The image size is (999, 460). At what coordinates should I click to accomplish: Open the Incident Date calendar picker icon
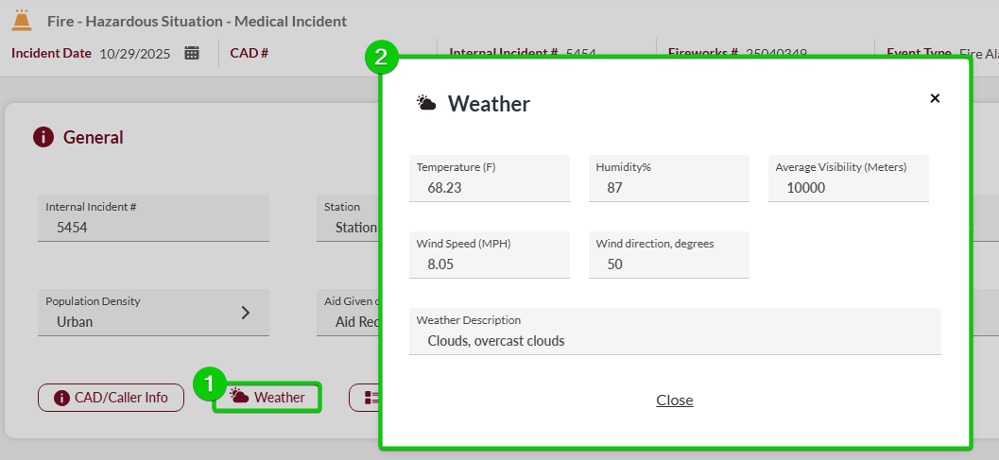[192, 53]
